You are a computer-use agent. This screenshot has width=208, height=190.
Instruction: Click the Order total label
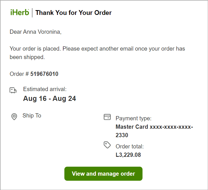coord(130,146)
